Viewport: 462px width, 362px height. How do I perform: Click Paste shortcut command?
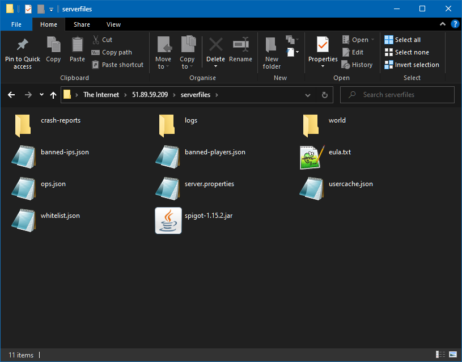coord(117,65)
